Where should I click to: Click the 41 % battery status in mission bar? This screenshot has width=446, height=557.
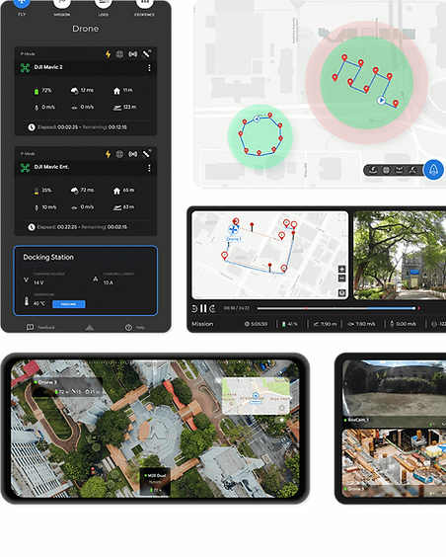point(289,324)
